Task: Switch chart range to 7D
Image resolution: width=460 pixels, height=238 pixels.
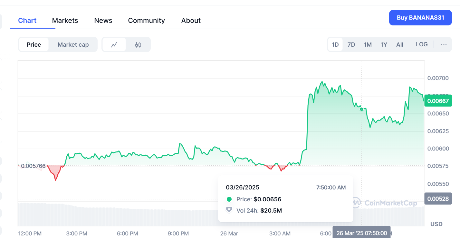Action: 351,44
